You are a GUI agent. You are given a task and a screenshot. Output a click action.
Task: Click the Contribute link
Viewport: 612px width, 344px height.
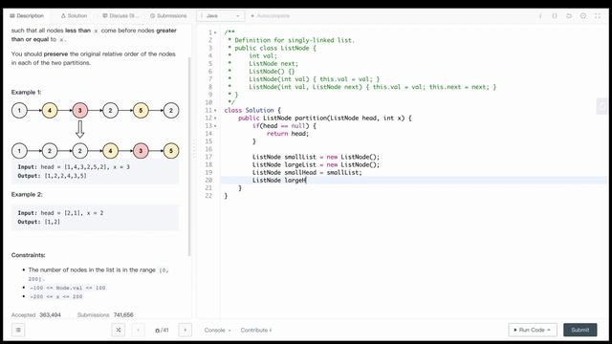pos(256,330)
